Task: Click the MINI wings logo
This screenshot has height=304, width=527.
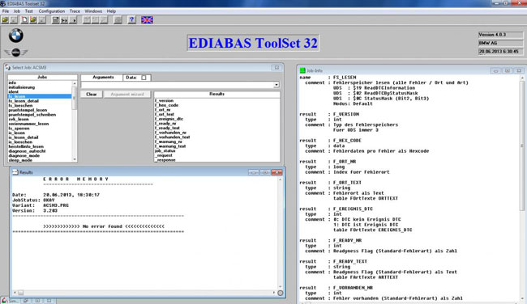Action: 15,53
